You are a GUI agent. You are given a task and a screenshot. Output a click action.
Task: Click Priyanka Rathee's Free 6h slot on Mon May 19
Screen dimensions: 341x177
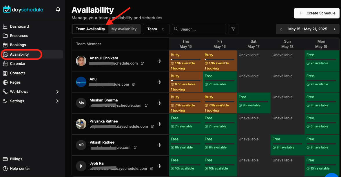tap(322, 124)
